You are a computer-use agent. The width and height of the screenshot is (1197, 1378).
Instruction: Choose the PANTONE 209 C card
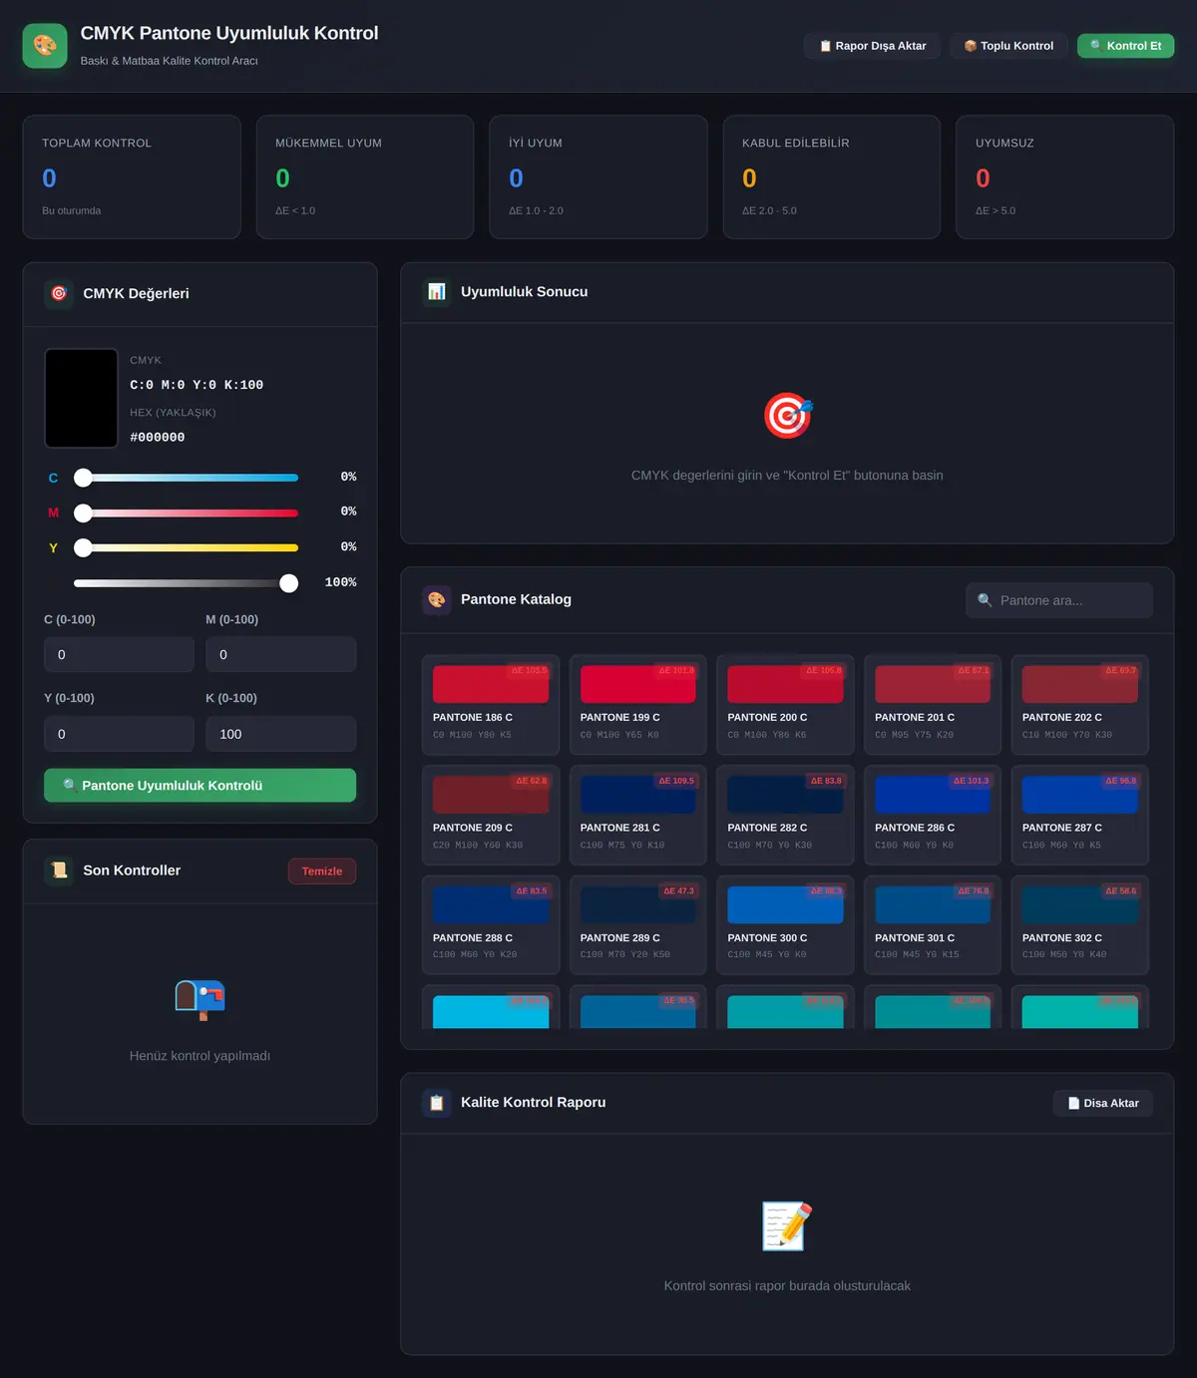pyautogui.click(x=491, y=815)
